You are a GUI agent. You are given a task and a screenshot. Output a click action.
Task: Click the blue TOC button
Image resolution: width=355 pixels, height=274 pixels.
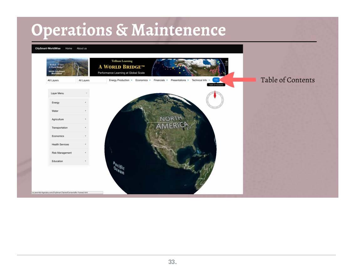coord(216,80)
